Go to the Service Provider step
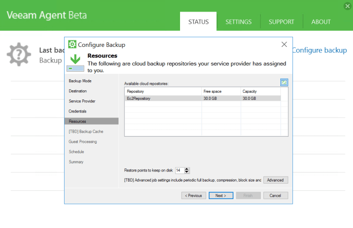353x228 pixels. [x=82, y=101]
